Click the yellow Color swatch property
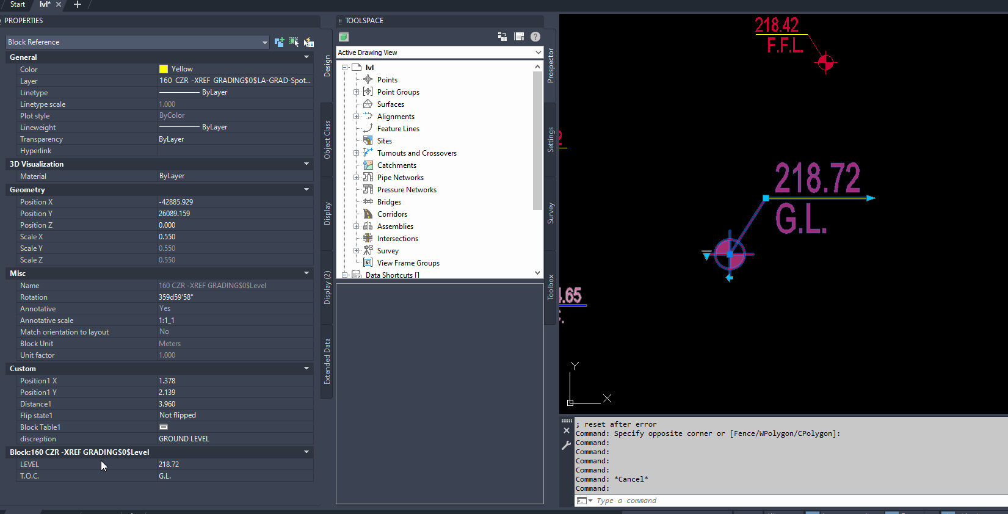Image resolution: width=1008 pixels, height=514 pixels. tap(164, 69)
